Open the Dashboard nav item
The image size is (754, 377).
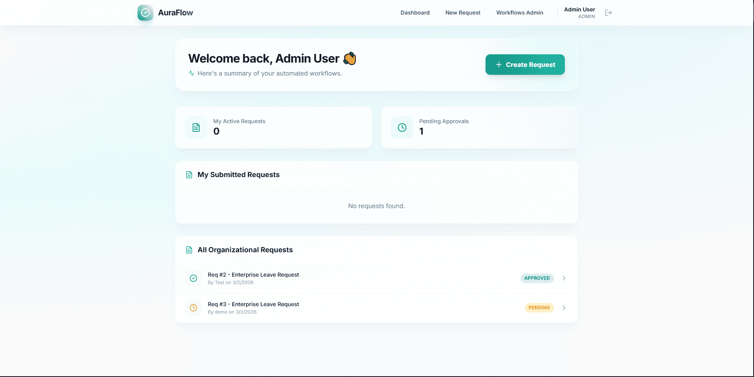click(415, 13)
